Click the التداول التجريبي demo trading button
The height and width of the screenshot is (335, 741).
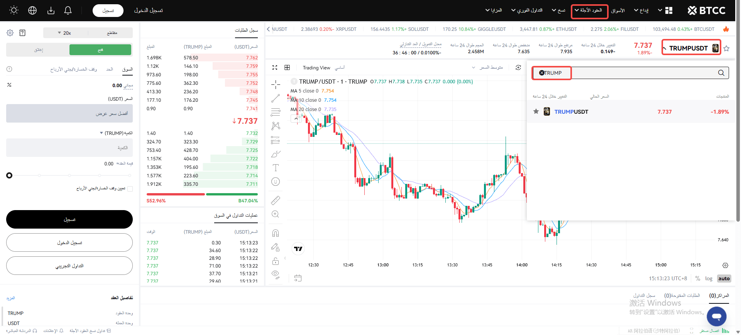69,266
